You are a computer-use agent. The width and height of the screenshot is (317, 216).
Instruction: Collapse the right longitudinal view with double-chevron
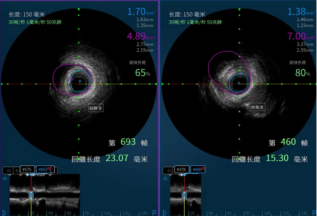click(x=165, y=179)
